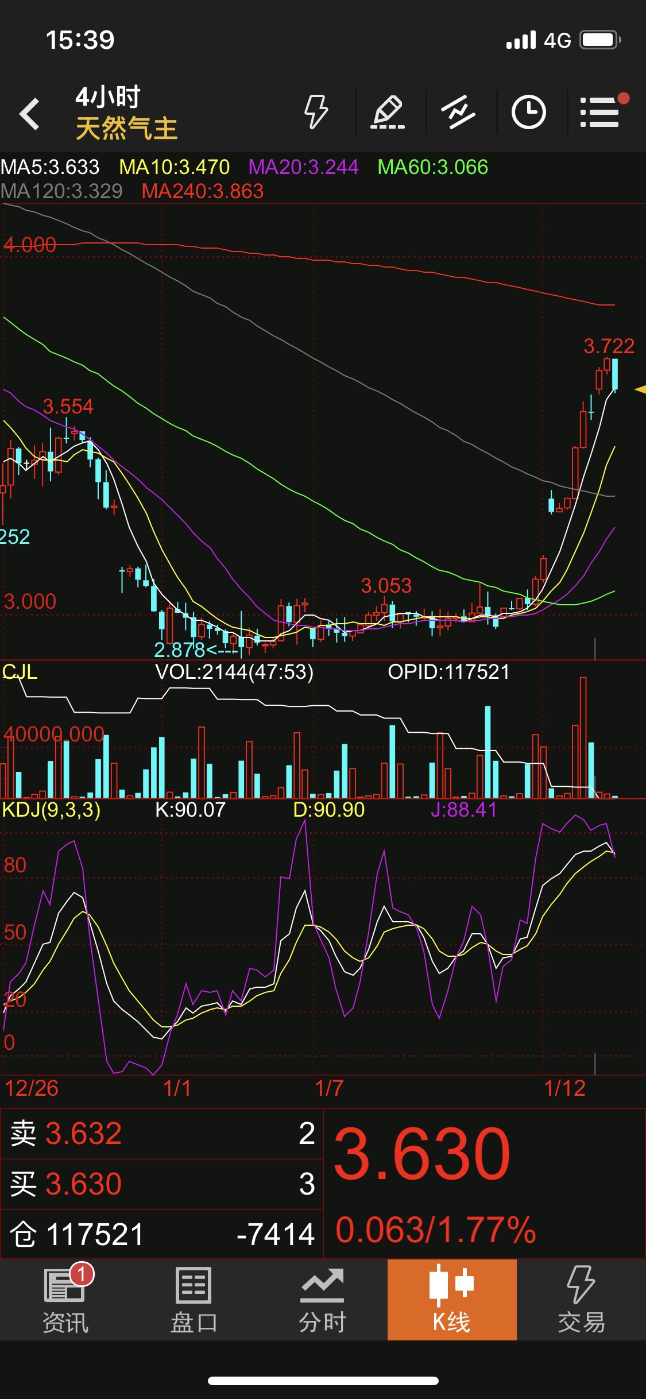Tap the 3.053 peak label

click(x=386, y=586)
